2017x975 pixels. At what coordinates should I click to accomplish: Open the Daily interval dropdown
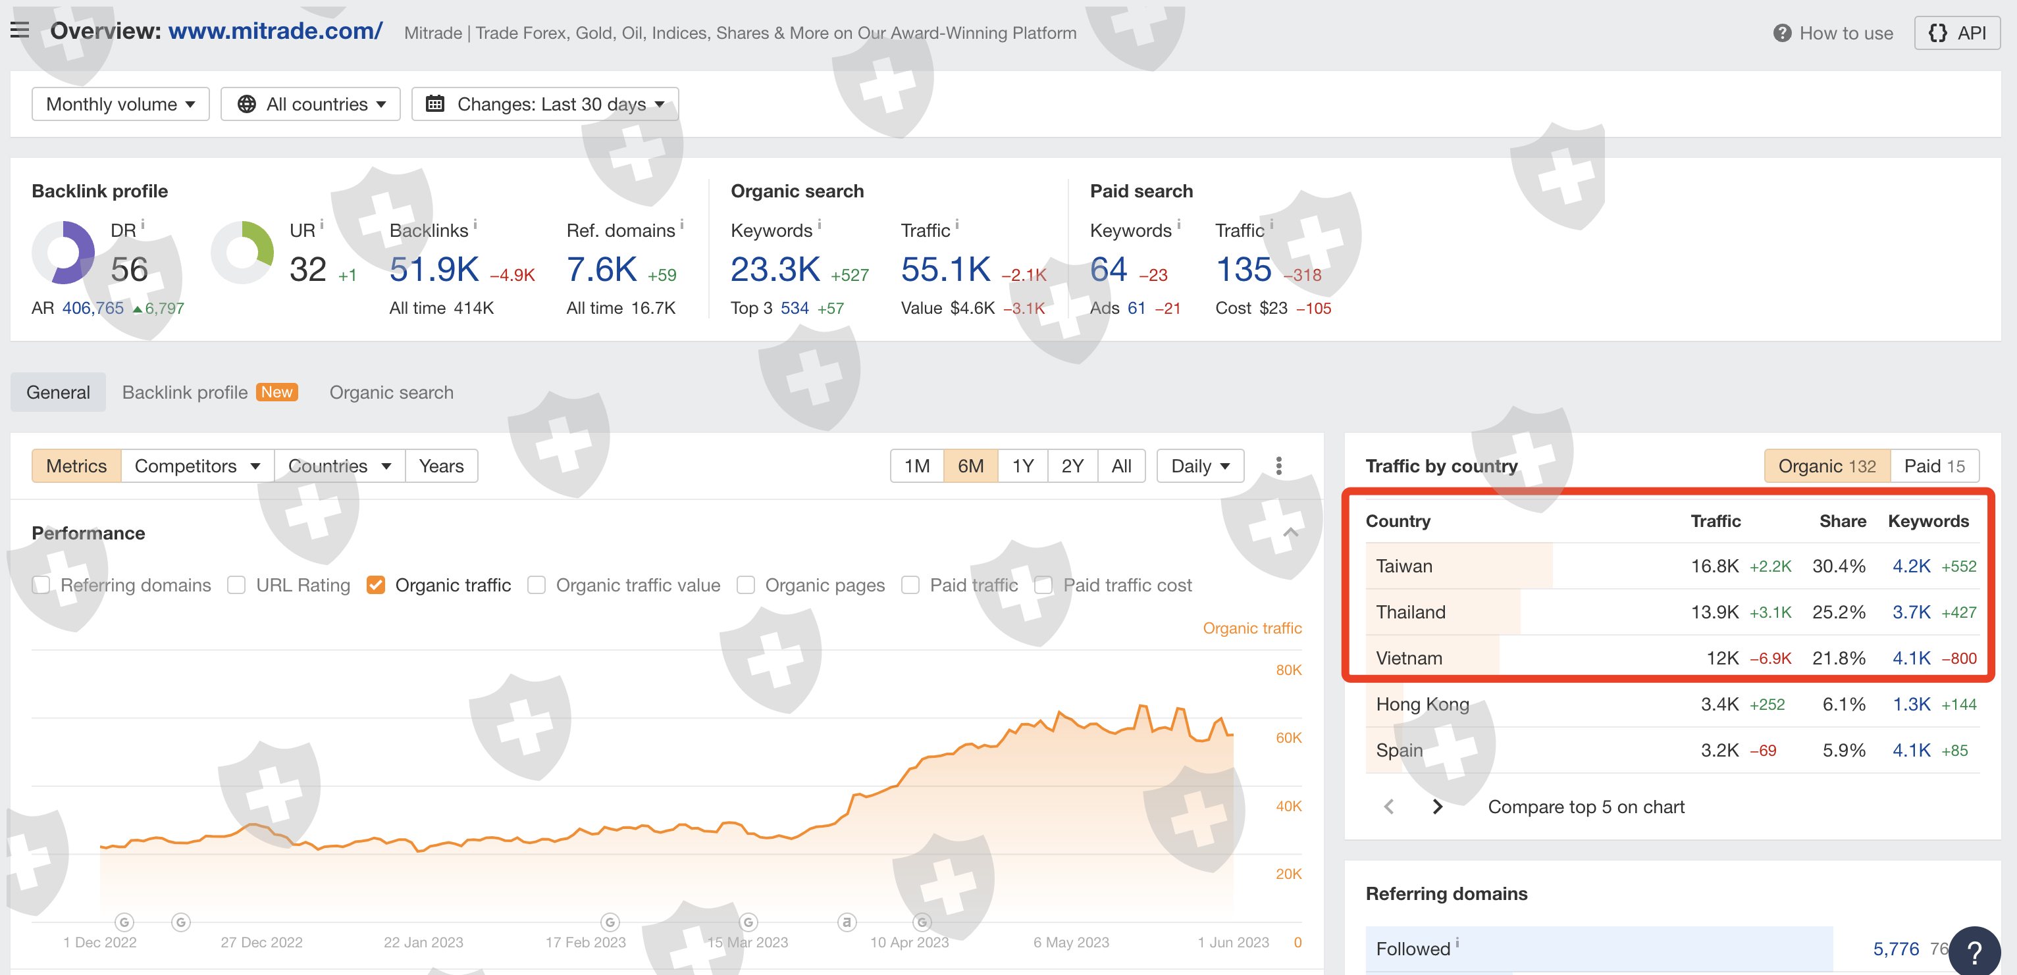1199,466
